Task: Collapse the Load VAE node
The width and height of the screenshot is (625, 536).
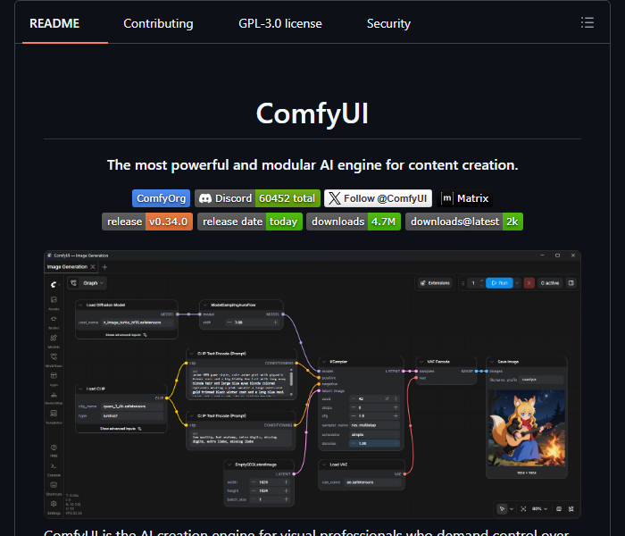Action: [324, 465]
